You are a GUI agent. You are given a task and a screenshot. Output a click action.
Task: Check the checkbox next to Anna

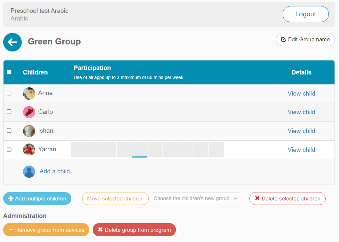pos(9,93)
